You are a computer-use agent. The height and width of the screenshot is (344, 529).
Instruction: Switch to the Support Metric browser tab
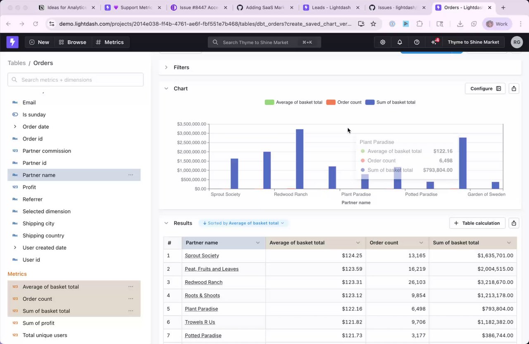pyautogui.click(x=133, y=7)
